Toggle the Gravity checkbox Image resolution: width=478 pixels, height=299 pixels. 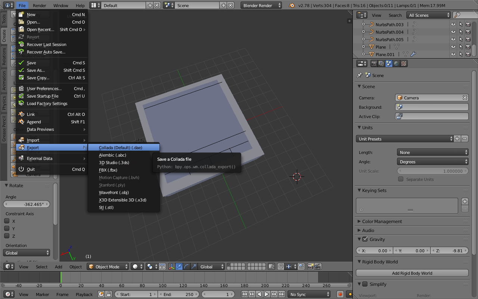365,239
